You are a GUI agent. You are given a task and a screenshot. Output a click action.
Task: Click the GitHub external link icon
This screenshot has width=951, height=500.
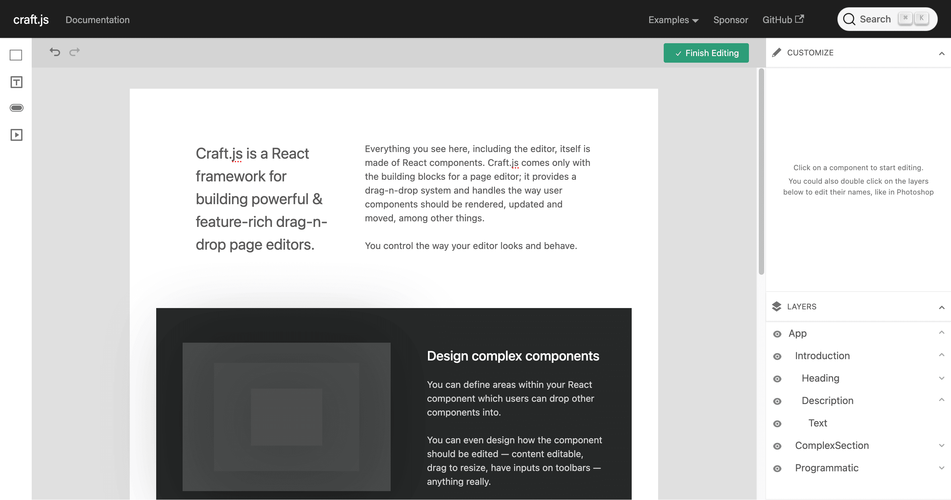coord(799,19)
